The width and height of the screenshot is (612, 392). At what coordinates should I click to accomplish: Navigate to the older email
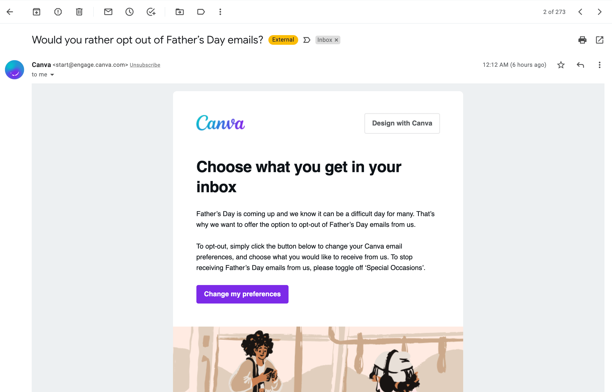point(600,12)
